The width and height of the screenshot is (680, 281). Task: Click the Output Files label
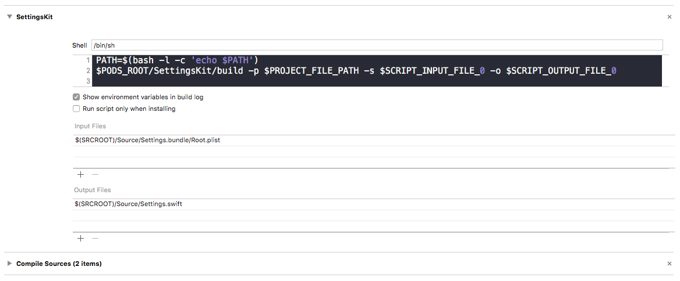[x=93, y=190]
